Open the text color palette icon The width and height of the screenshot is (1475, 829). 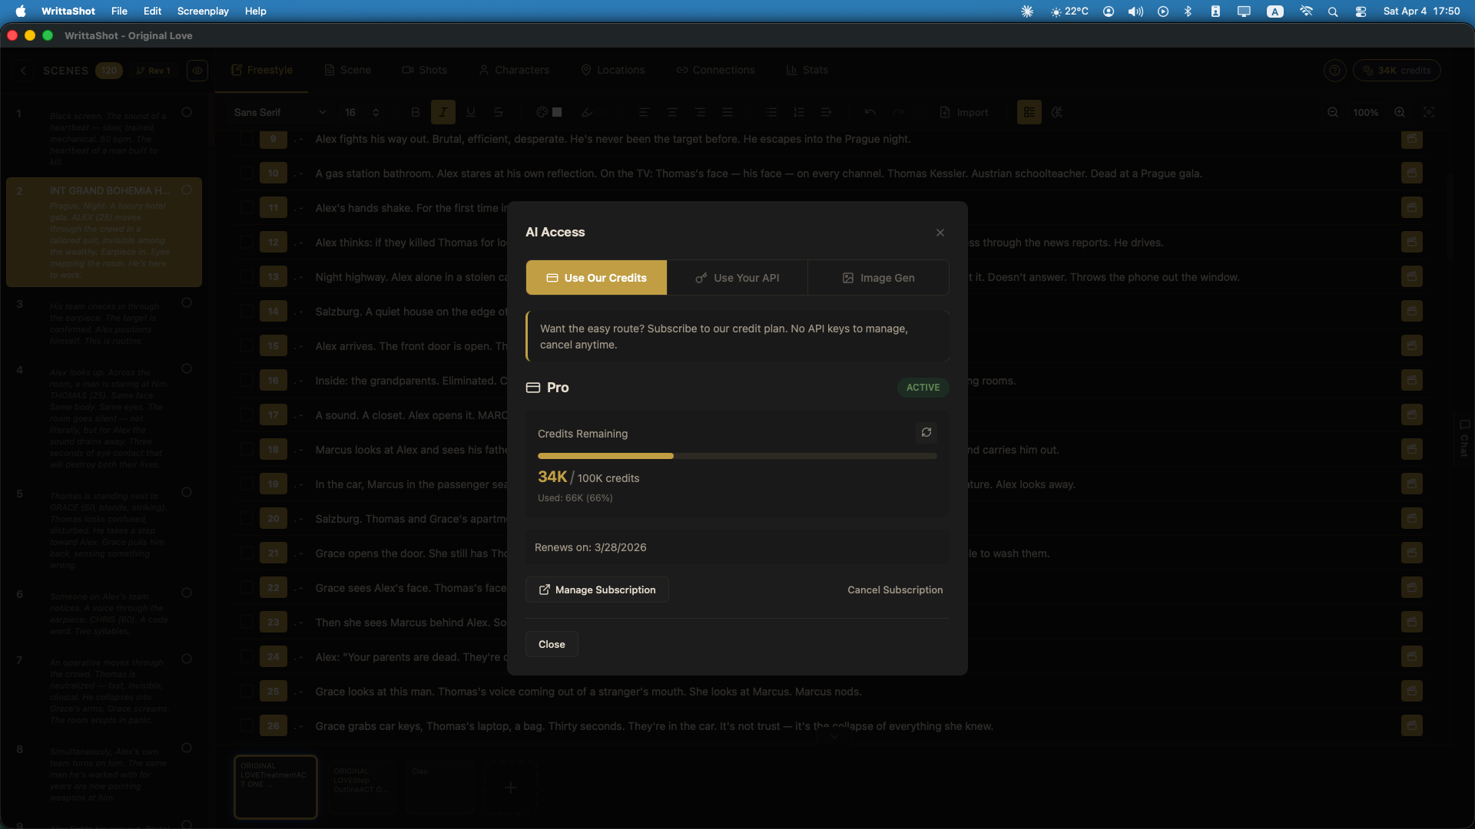(542, 112)
